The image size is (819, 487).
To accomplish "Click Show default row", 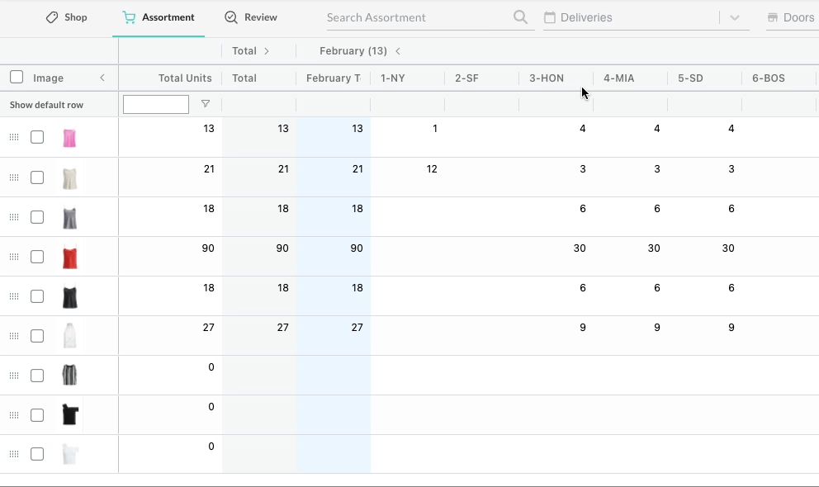I will tap(46, 105).
